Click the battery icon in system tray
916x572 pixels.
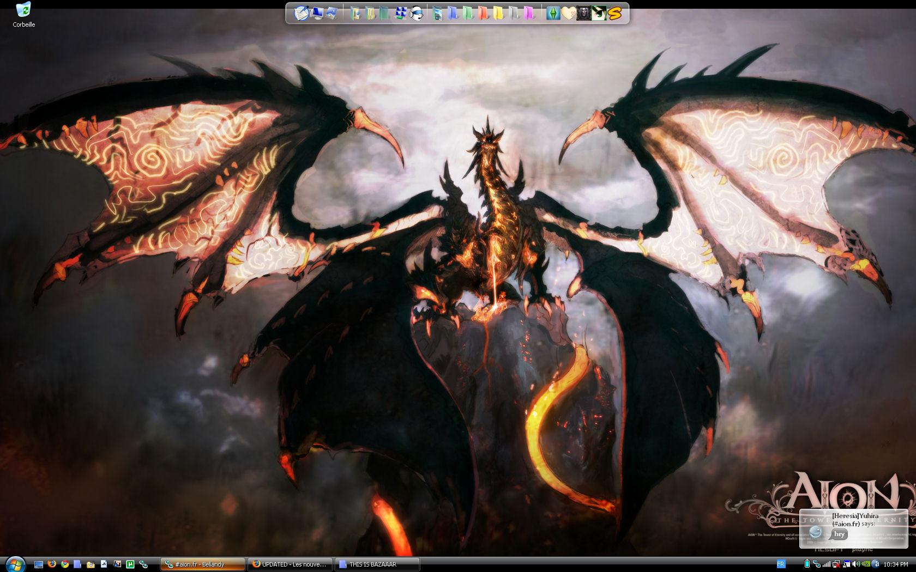807,564
